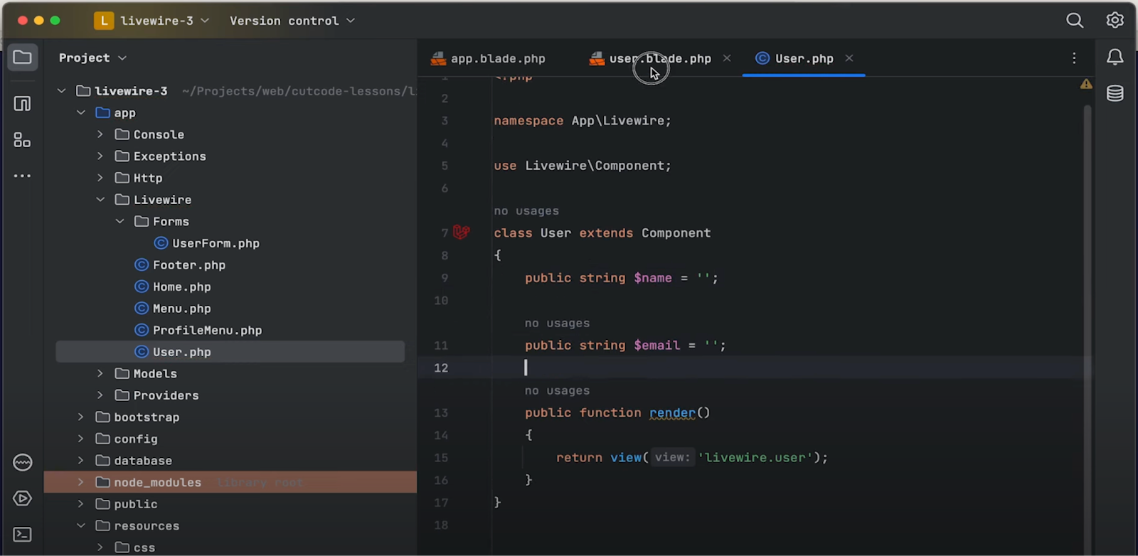The image size is (1138, 556).
Task: Close the User.php editor tab
Action: pos(849,58)
